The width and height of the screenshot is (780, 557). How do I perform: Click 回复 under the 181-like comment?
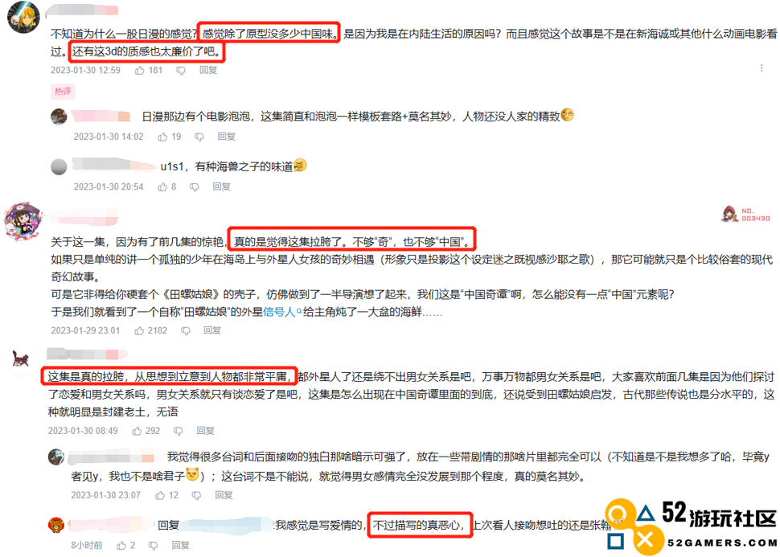[208, 70]
